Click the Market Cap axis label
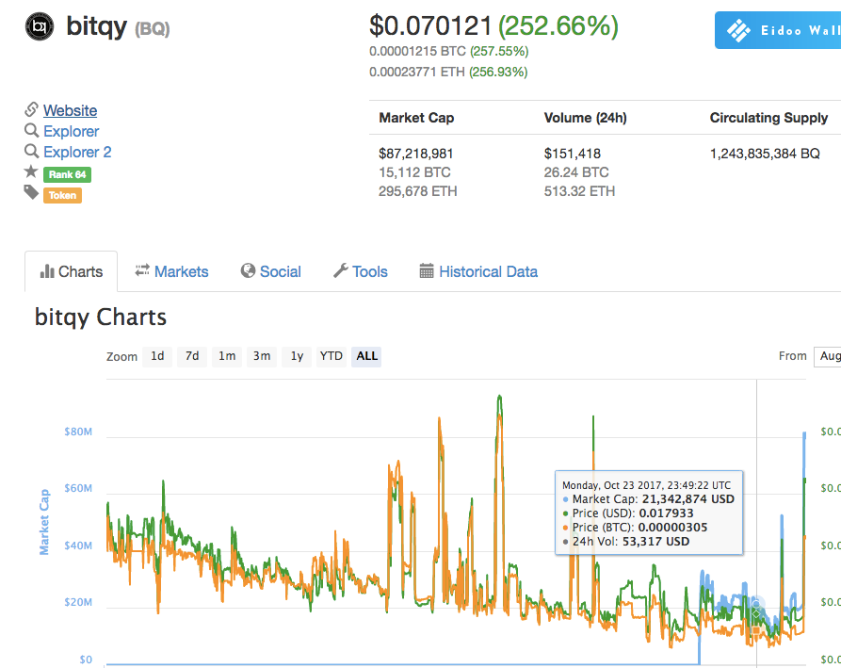The height and width of the screenshot is (668, 841). tap(44, 522)
